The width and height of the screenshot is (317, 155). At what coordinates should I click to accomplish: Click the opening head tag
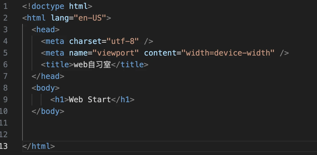pyautogui.click(x=46, y=29)
